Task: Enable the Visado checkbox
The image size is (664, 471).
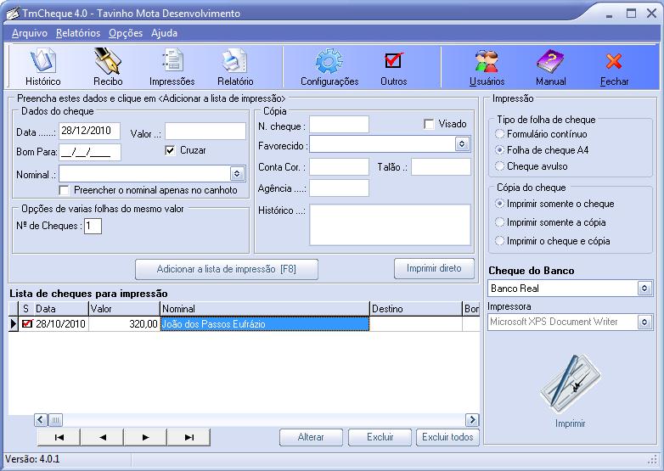Action: (430, 124)
